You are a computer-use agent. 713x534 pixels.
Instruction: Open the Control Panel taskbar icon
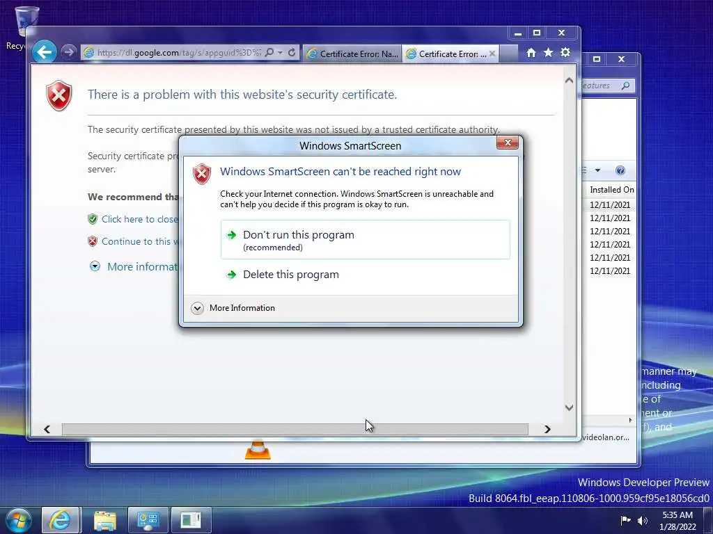click(x=148, y=520)
